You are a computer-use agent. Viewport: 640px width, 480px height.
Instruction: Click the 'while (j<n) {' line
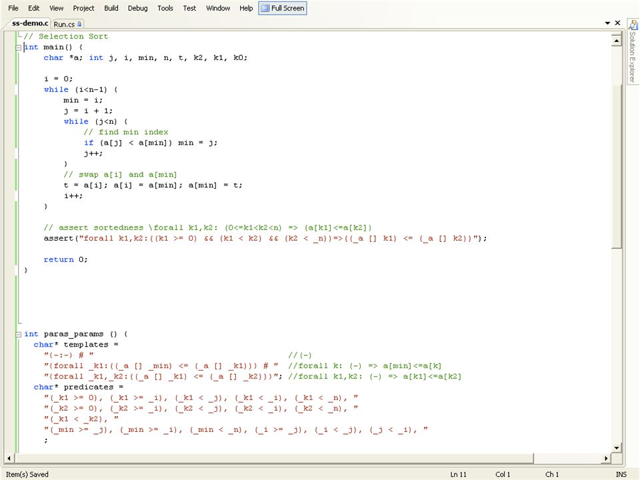96,121
